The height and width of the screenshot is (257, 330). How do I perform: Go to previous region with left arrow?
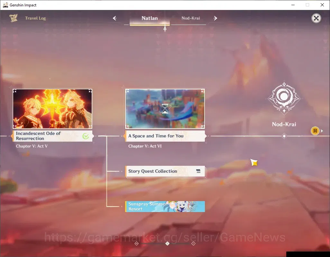pyautogui.click(x=115, y=18)
